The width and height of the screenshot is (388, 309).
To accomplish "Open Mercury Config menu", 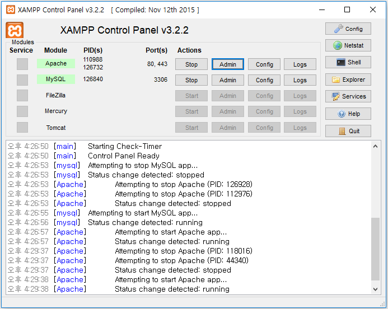I will point(264,111).
